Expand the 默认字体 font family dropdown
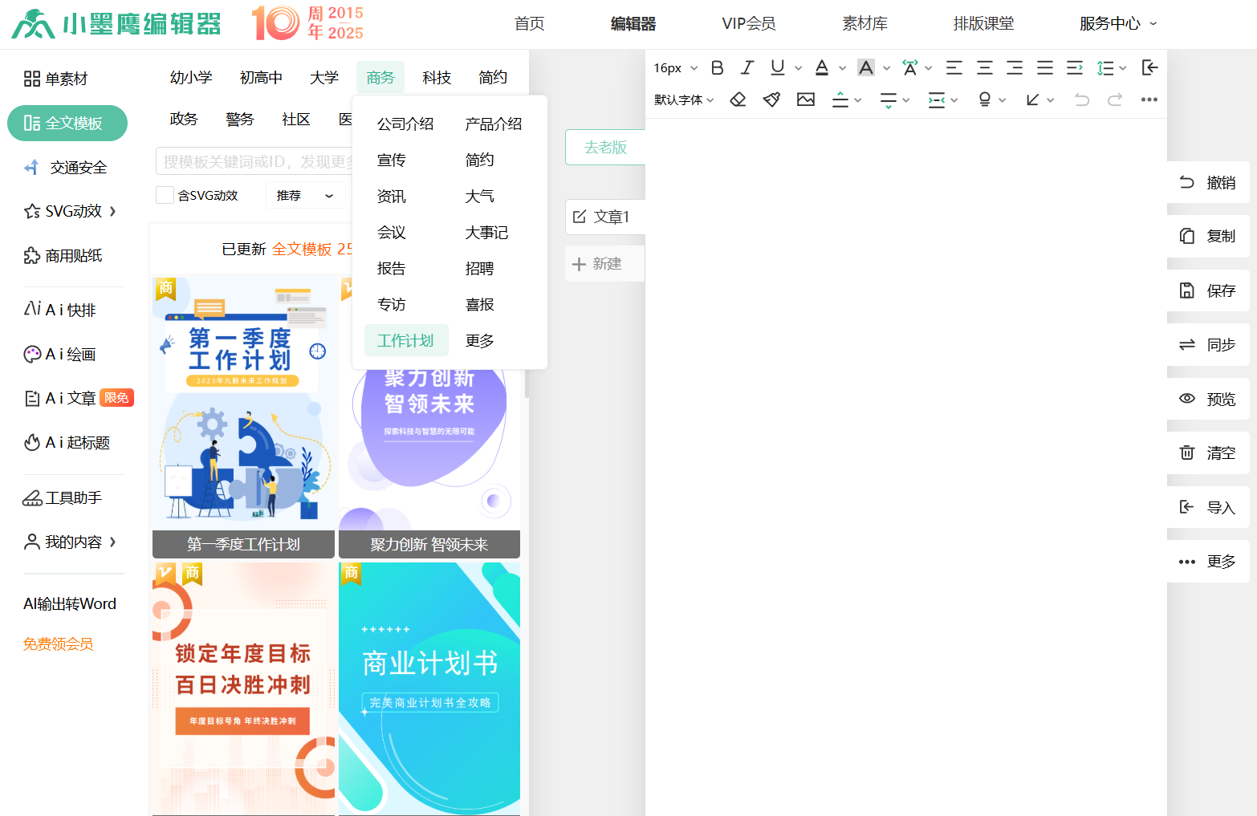 click(x=684, y=100)
